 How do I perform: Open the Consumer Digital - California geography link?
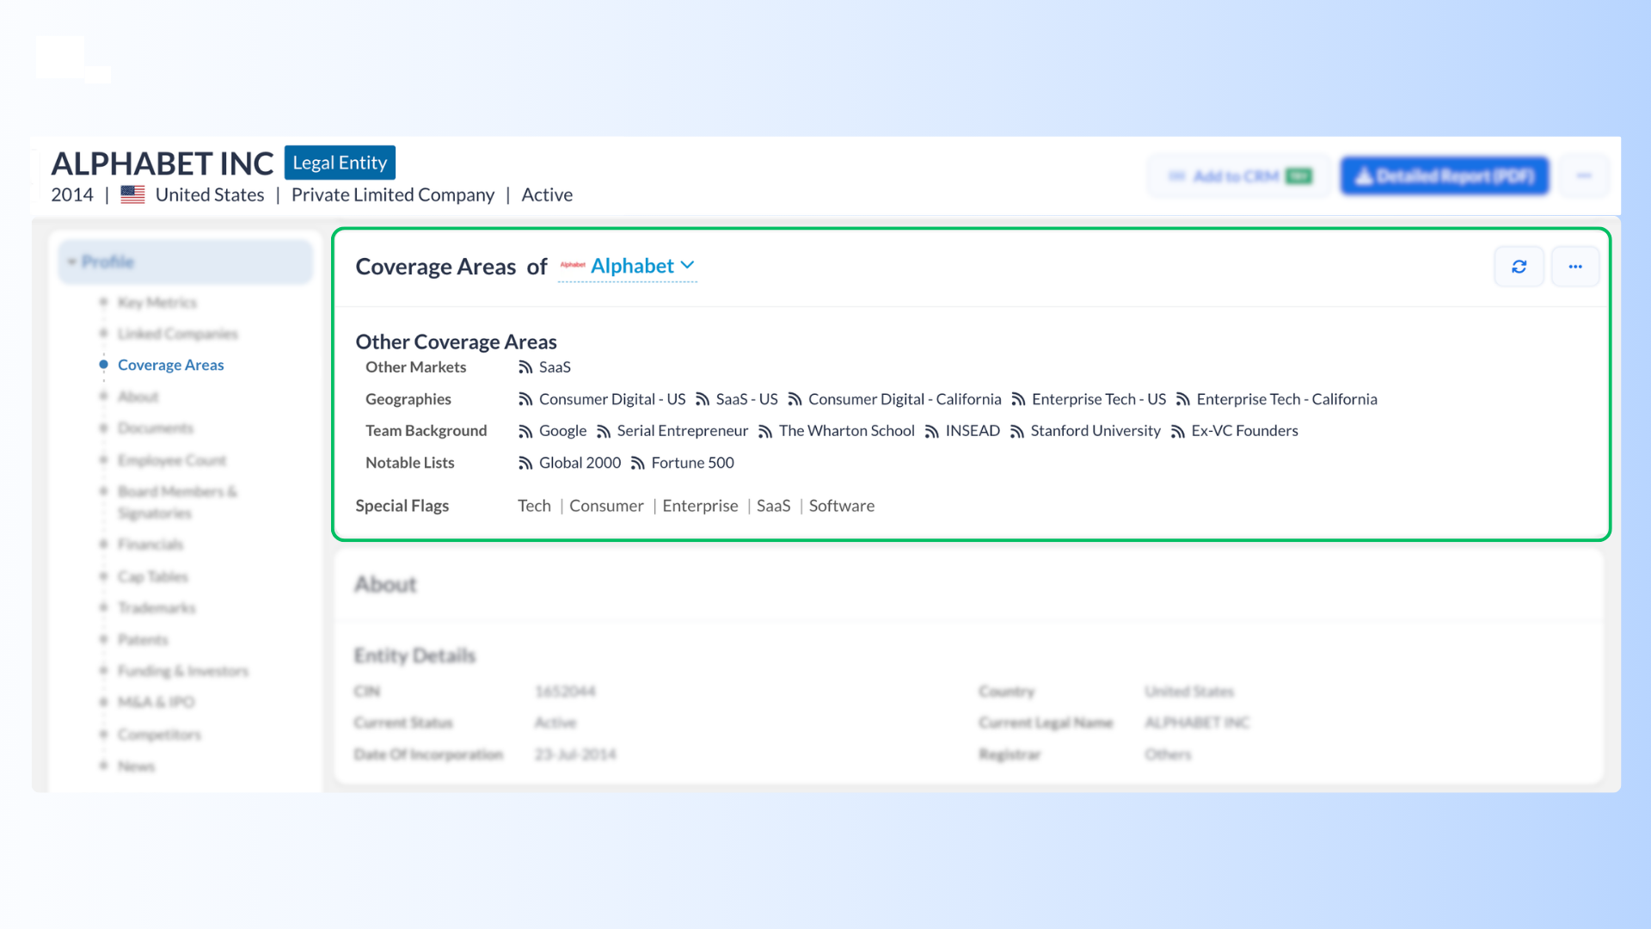click(905, 399)
